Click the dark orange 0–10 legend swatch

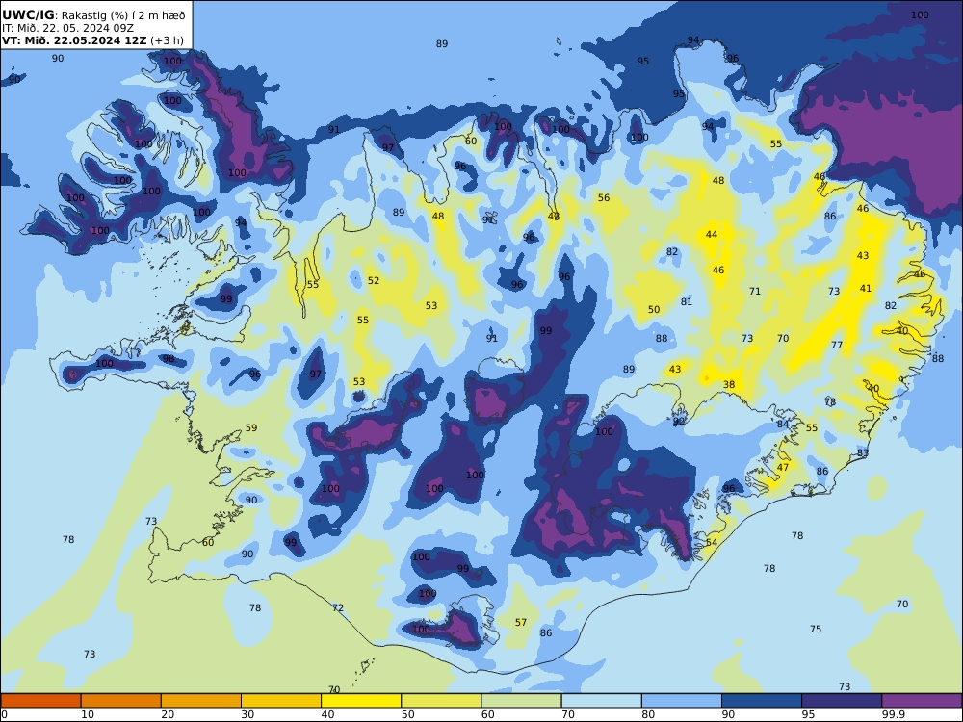point(40,701)
